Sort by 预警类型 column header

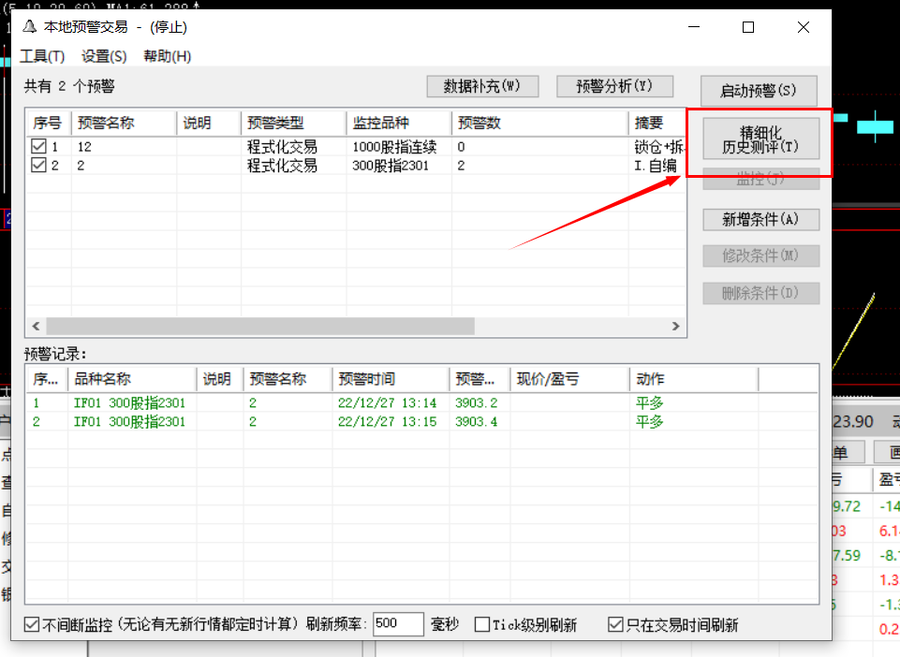(293, 124)
